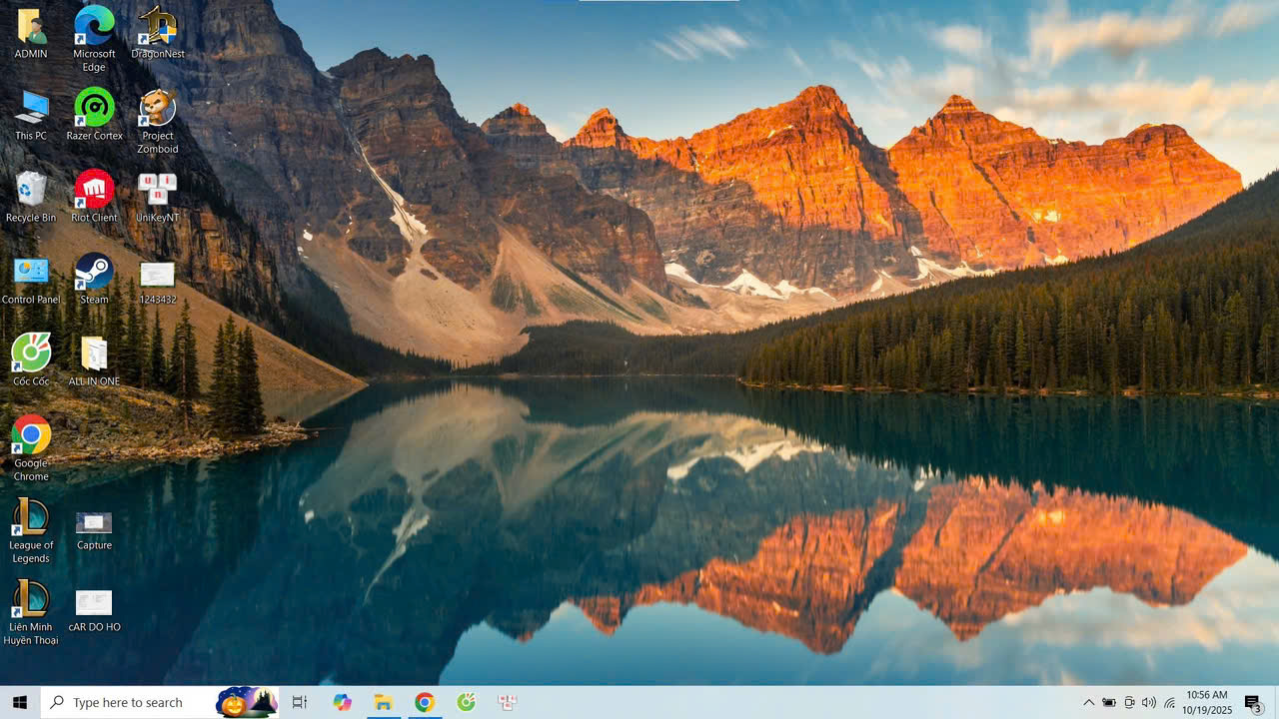Image resolution: width=1279 pixels, height=719 pixels.
Task: Click the Steam desktop shortcut
Action: pos(94,272)
